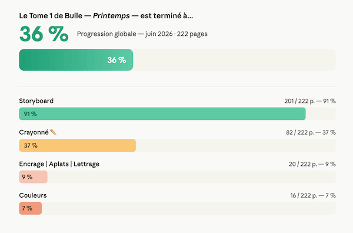Click the Encrage | Aplats | Lettrage label
This screenshot has height=233, width=353.
tap(59, 164)
